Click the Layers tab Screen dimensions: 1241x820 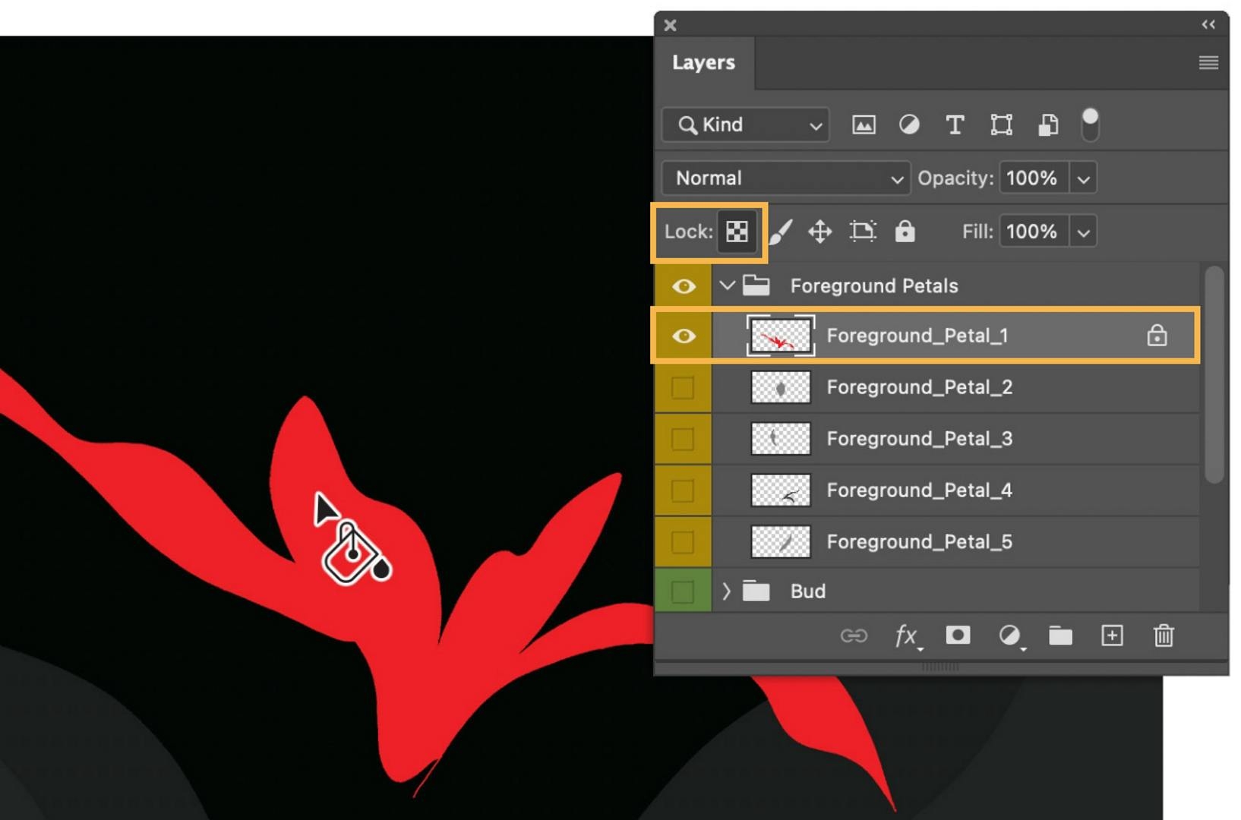[x=703, y=62]
